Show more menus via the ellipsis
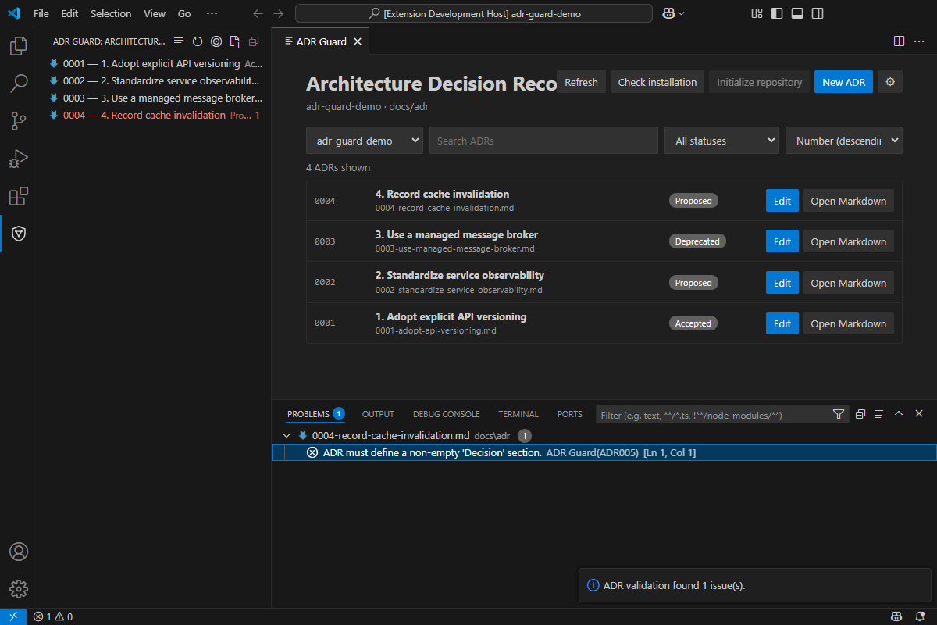Viewport: 937px width, 625px height. [x=212, y=13]
